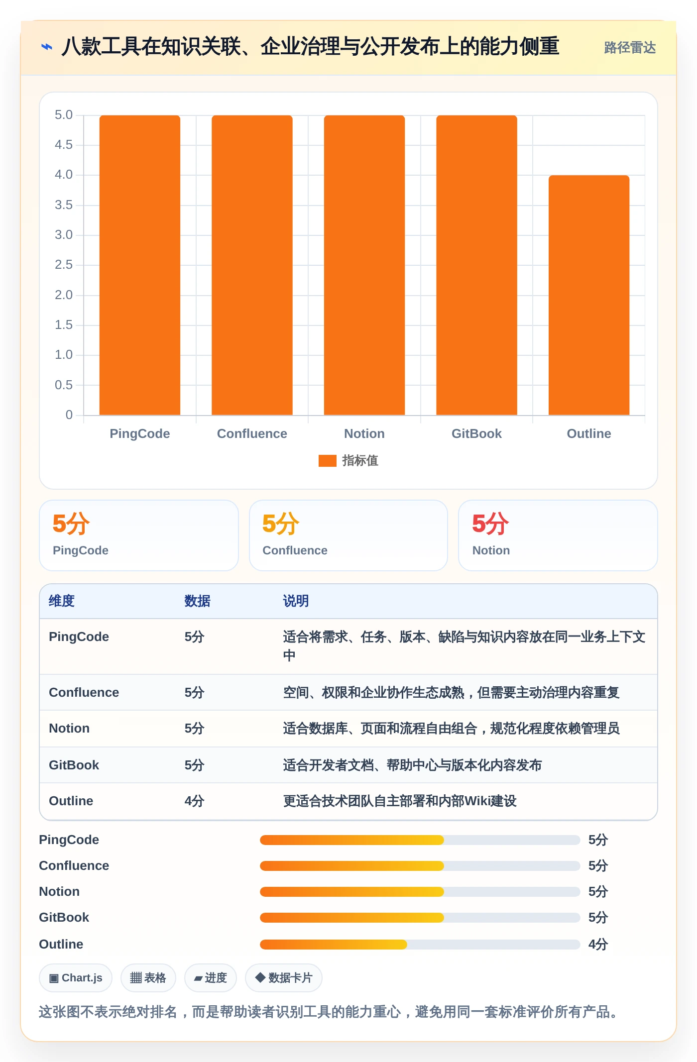Open the Notion 5分 data card

[x=558, y=535]
